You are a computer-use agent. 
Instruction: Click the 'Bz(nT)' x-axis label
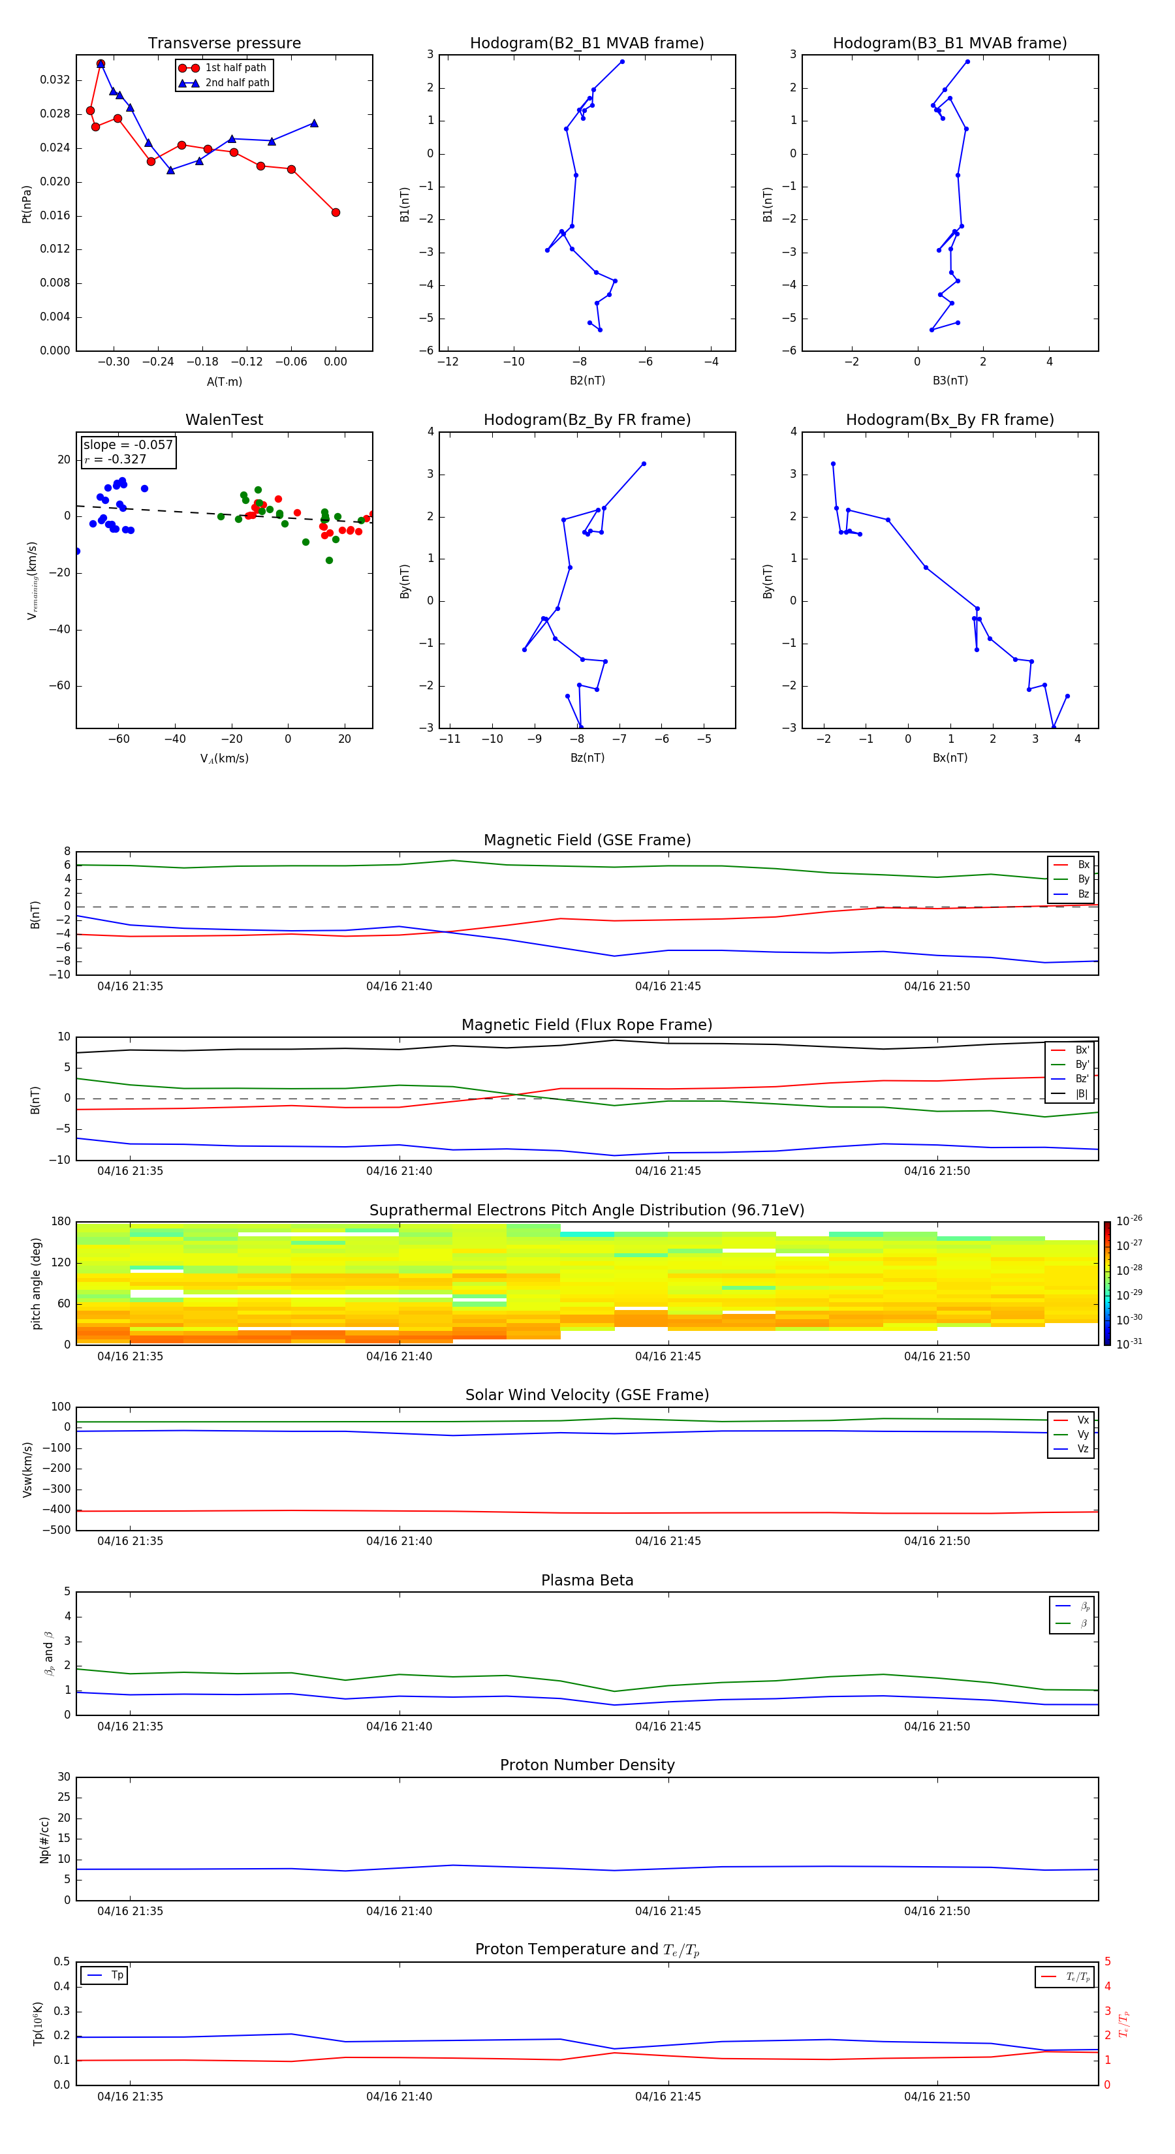click(x=587, y=758)
